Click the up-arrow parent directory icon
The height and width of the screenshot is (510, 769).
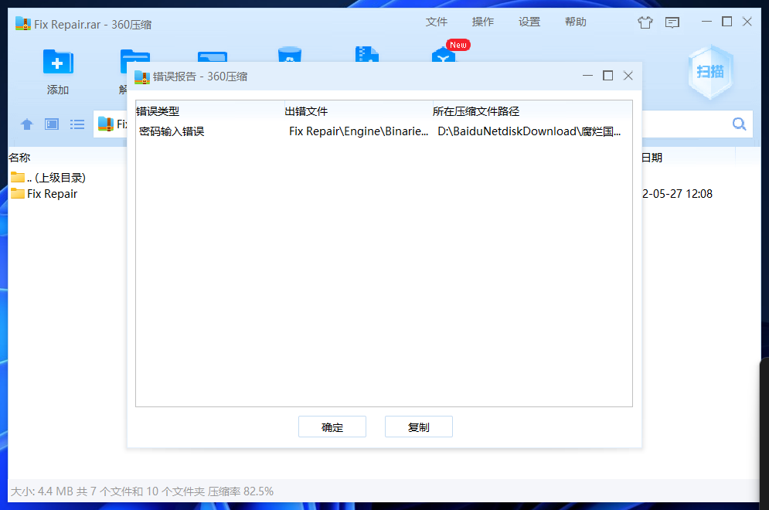pos(27,124)
